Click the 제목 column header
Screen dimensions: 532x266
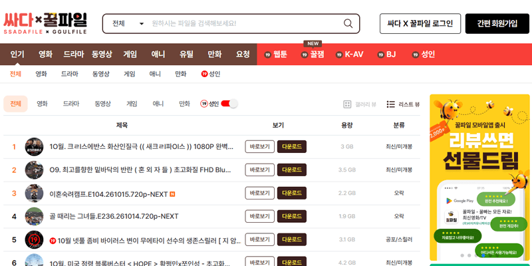pyautogui.click(x=122, y=125)
